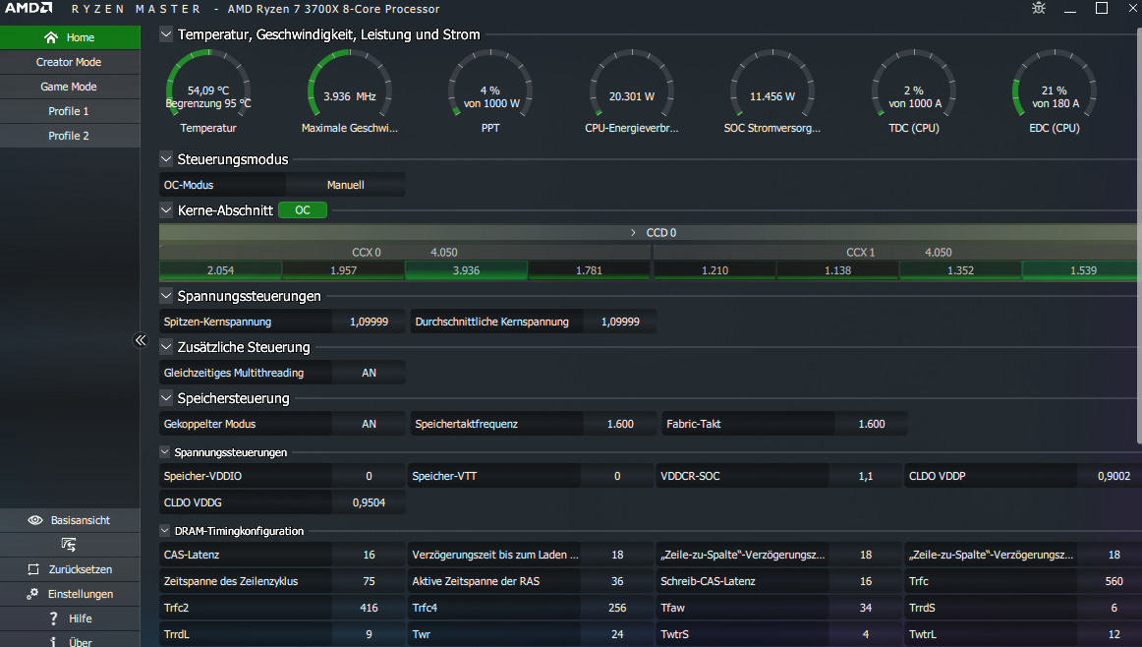The height and width of the screenshot is (647, 1142).
Task: Click CCX 1 frequency value 4.050
Action: pos(938,252)
